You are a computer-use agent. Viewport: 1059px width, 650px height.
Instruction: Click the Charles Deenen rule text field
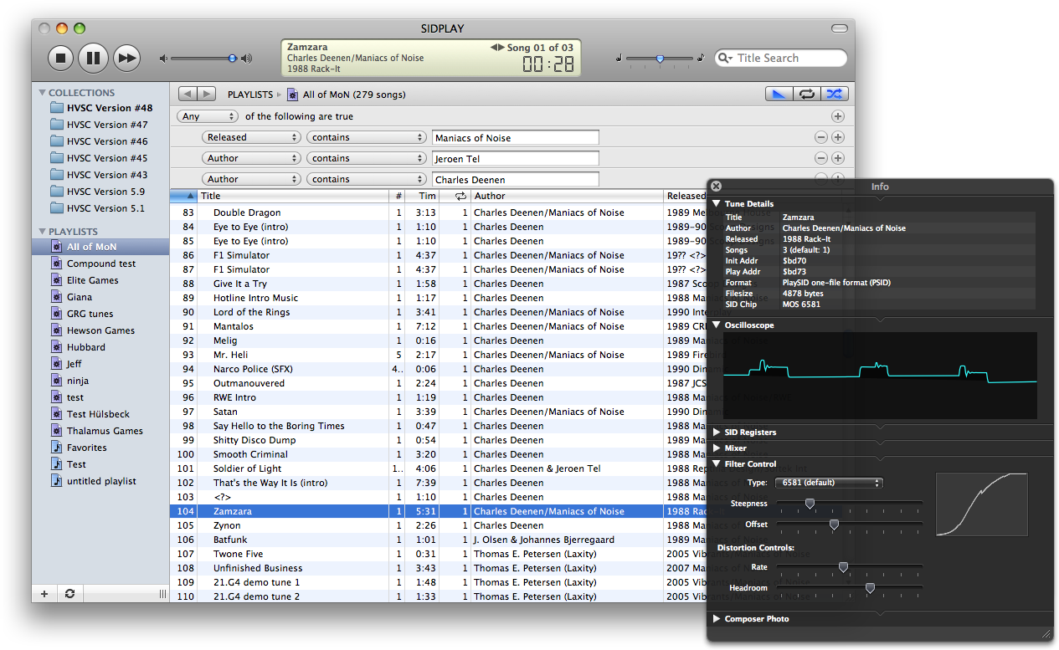point(516,180)
